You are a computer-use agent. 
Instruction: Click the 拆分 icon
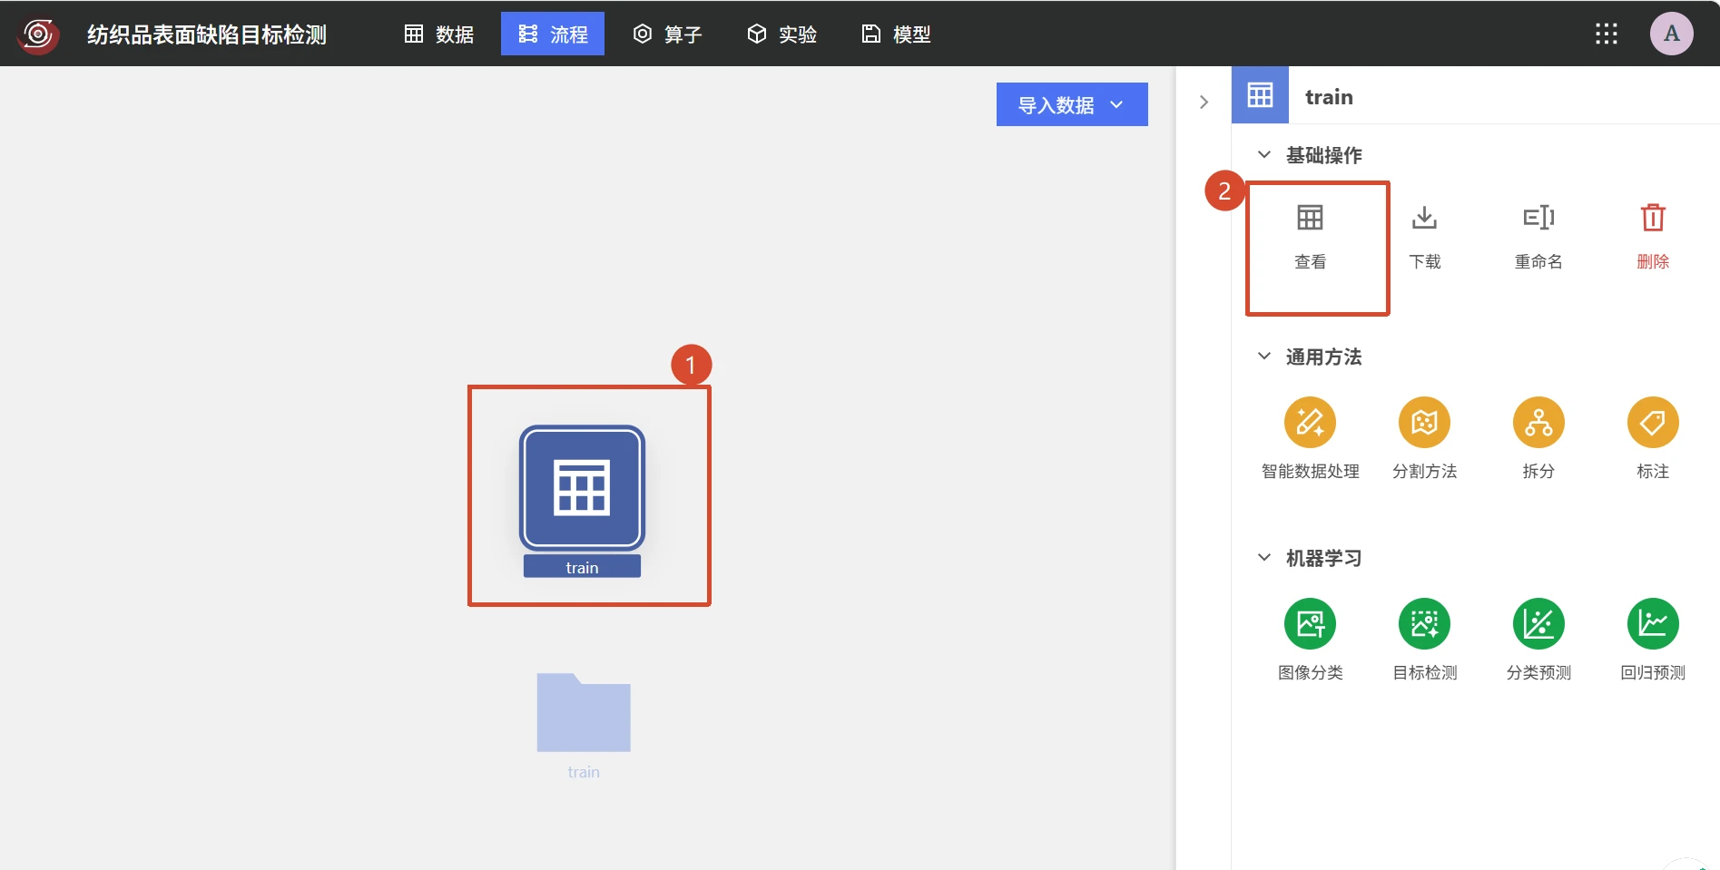[x=1538, y=422]
